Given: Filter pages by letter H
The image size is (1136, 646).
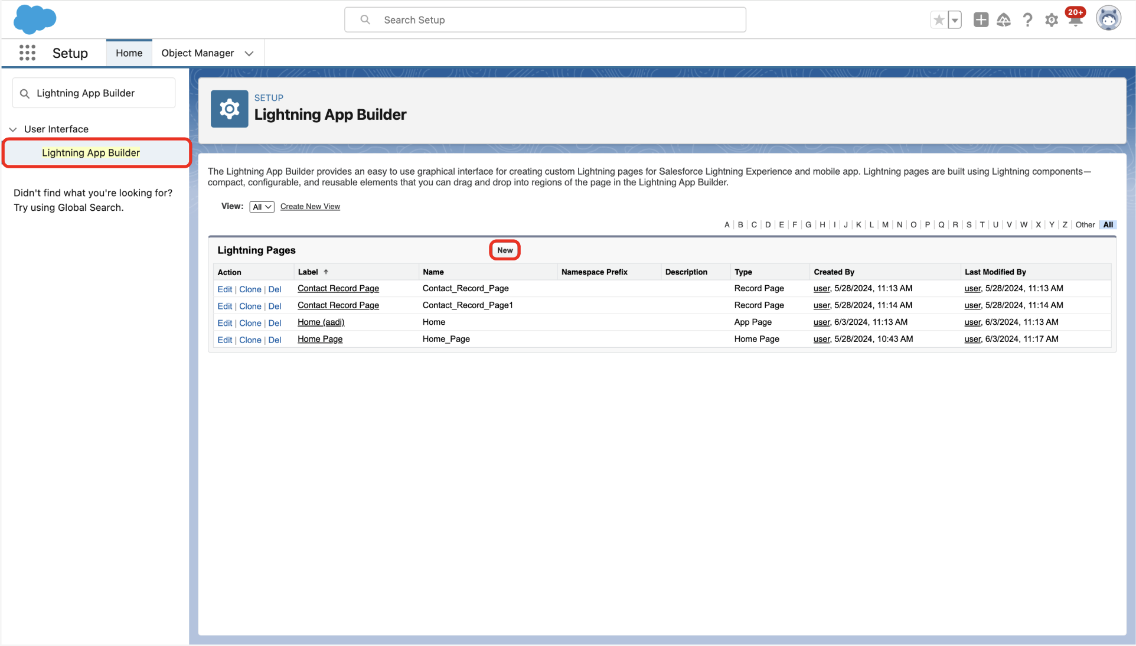Looking at the screenshot, I should (822, 225).
